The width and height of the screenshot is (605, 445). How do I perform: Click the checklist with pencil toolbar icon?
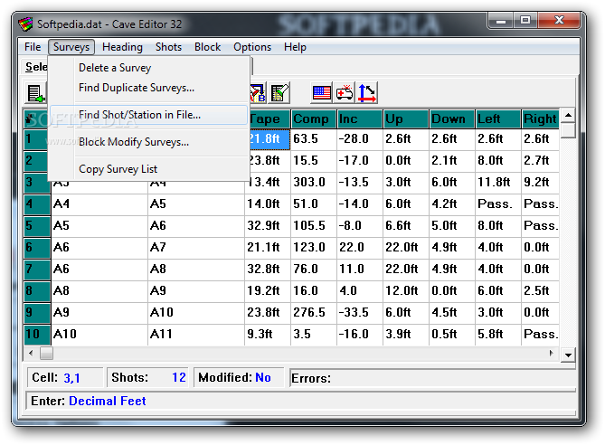click(x=279, y=93)
